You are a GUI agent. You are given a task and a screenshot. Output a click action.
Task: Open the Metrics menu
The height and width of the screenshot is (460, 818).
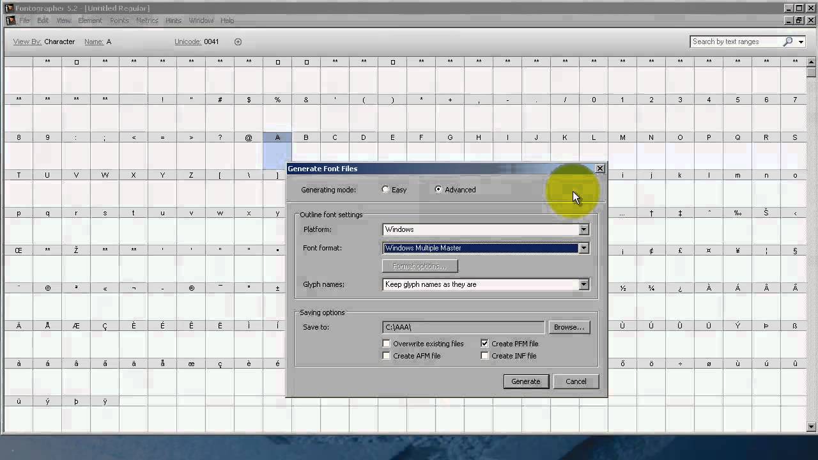[147, 20]
